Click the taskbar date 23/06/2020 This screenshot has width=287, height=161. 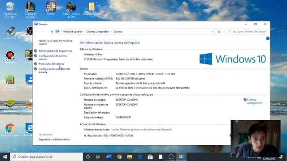tap(269, 159)
